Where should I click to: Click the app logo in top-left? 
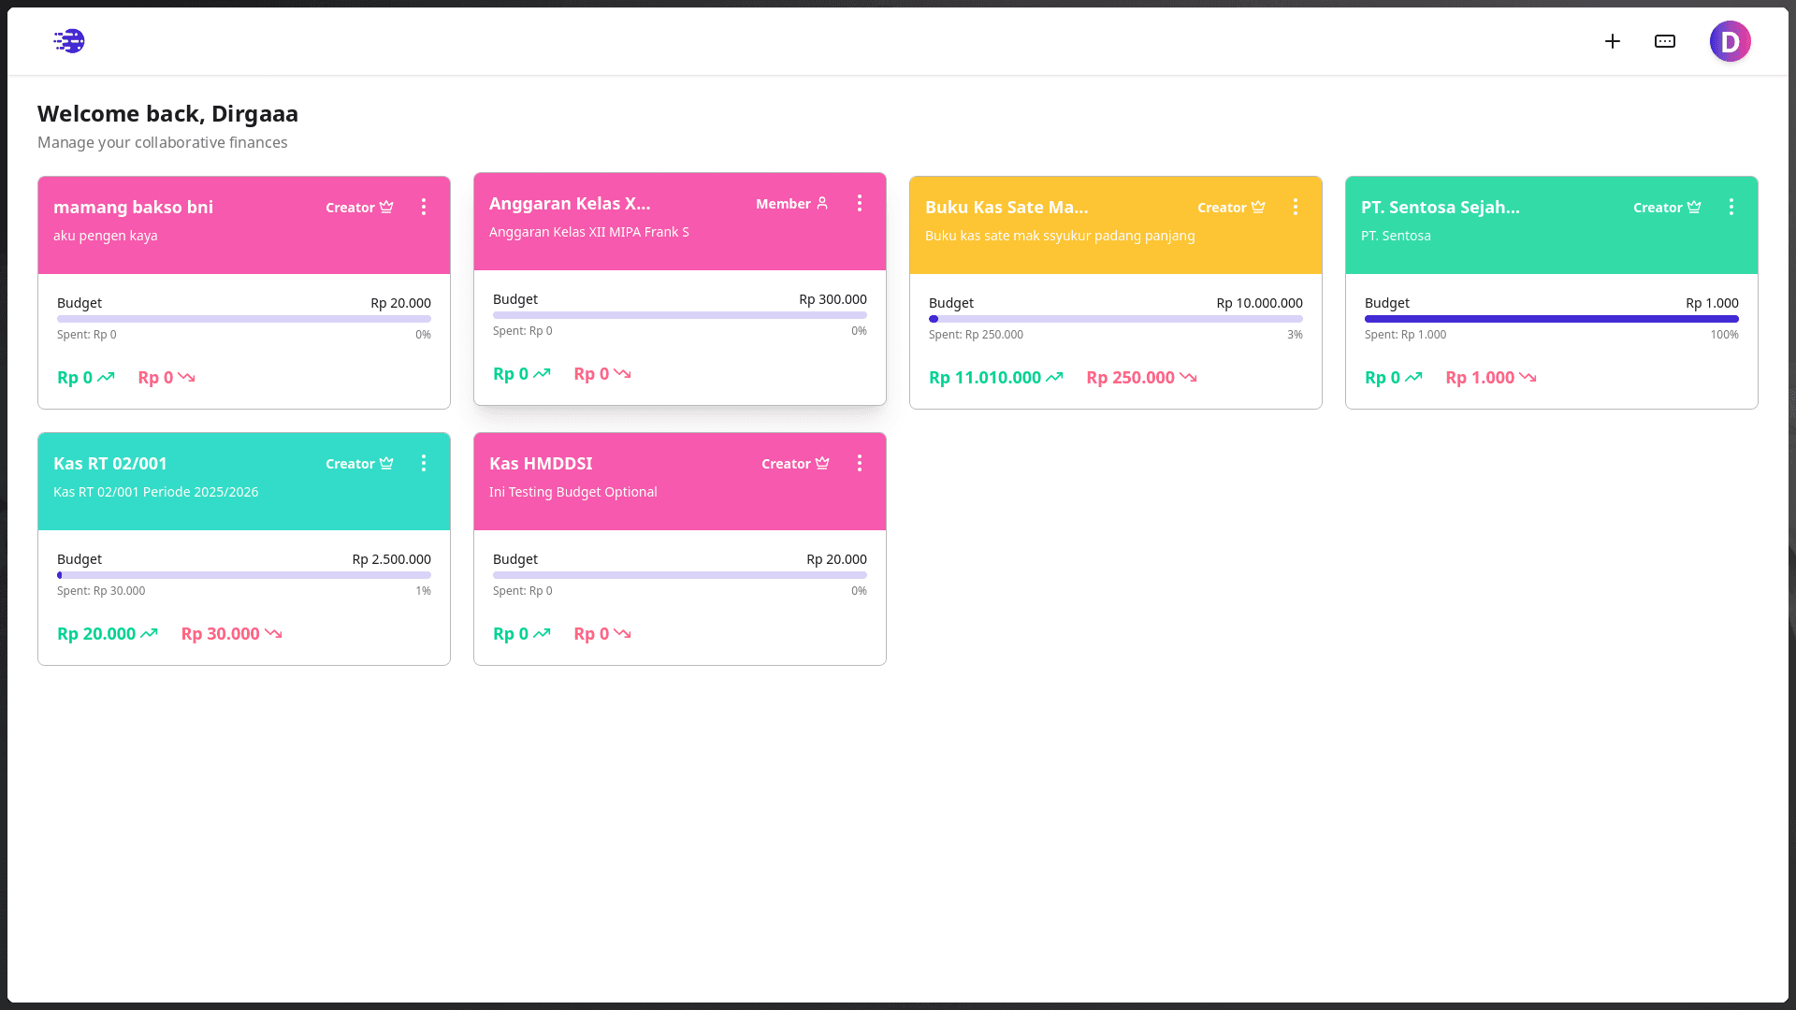tap(69, 41)
